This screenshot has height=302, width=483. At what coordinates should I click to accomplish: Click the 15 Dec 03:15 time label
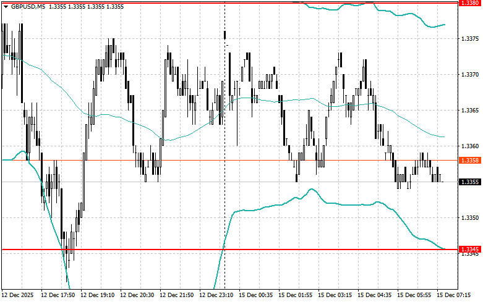tap(335, 295)
